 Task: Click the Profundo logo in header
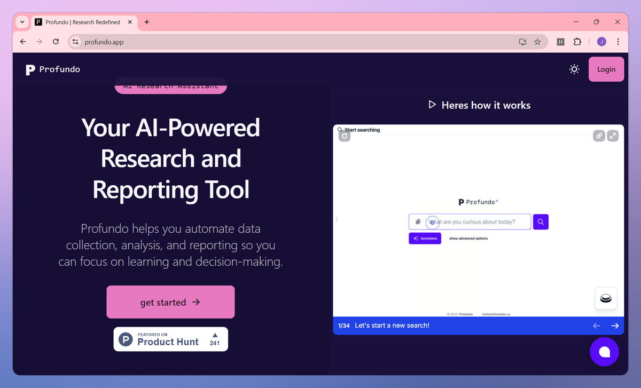(x=53, y=69)
